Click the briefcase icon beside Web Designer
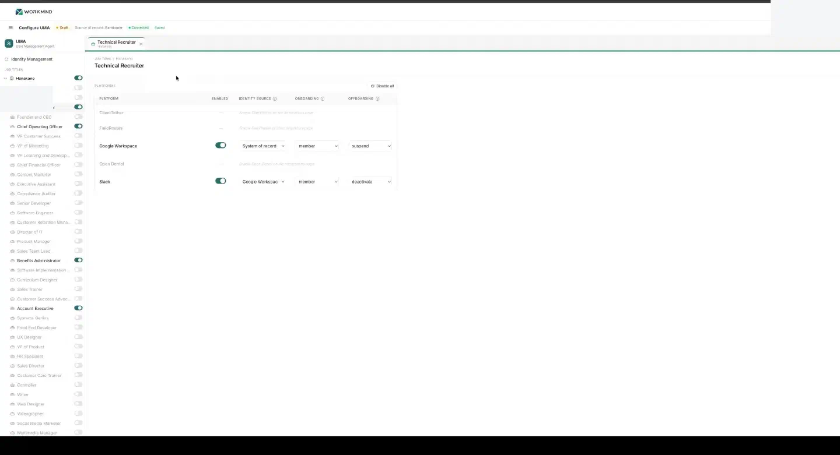 coord(13,404)
